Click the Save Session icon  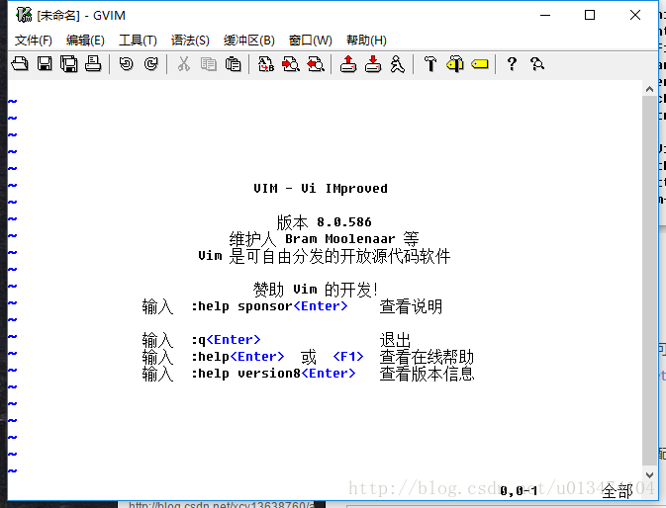(373, 64)
